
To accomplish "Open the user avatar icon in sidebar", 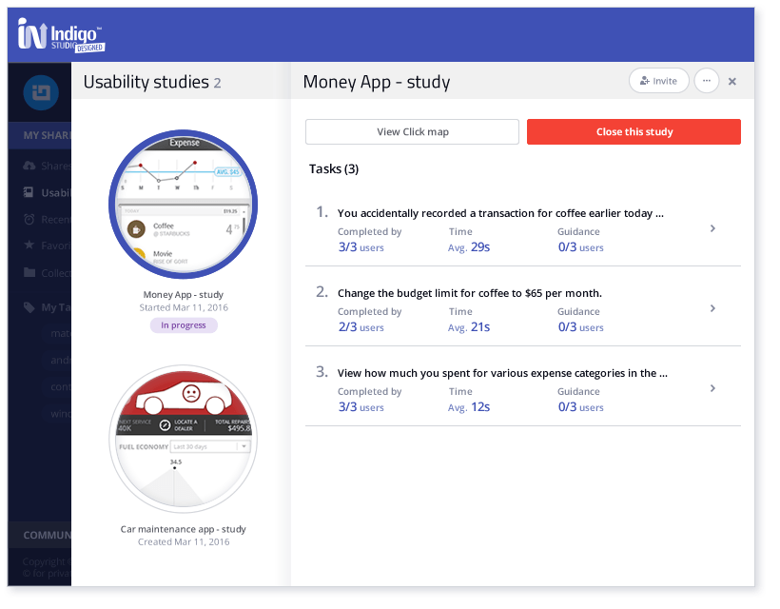I will 41,92.
